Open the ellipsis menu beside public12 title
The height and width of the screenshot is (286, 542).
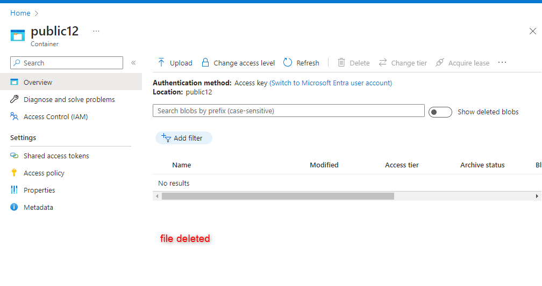pyautogui.click(x=96, y=31)
